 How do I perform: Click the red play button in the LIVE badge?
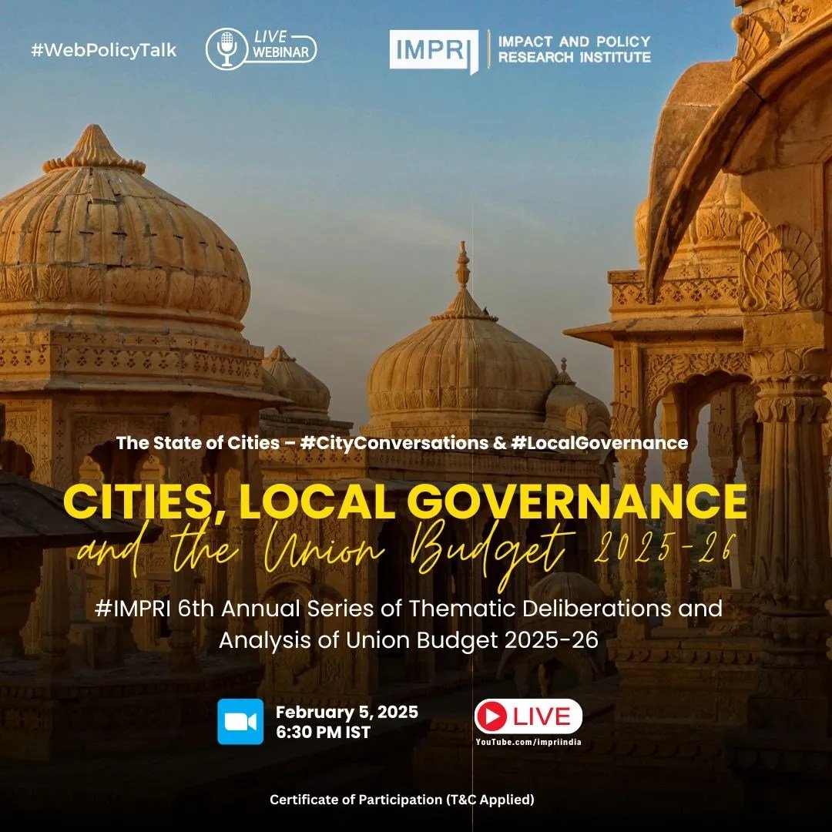click(x=491, y=717)
